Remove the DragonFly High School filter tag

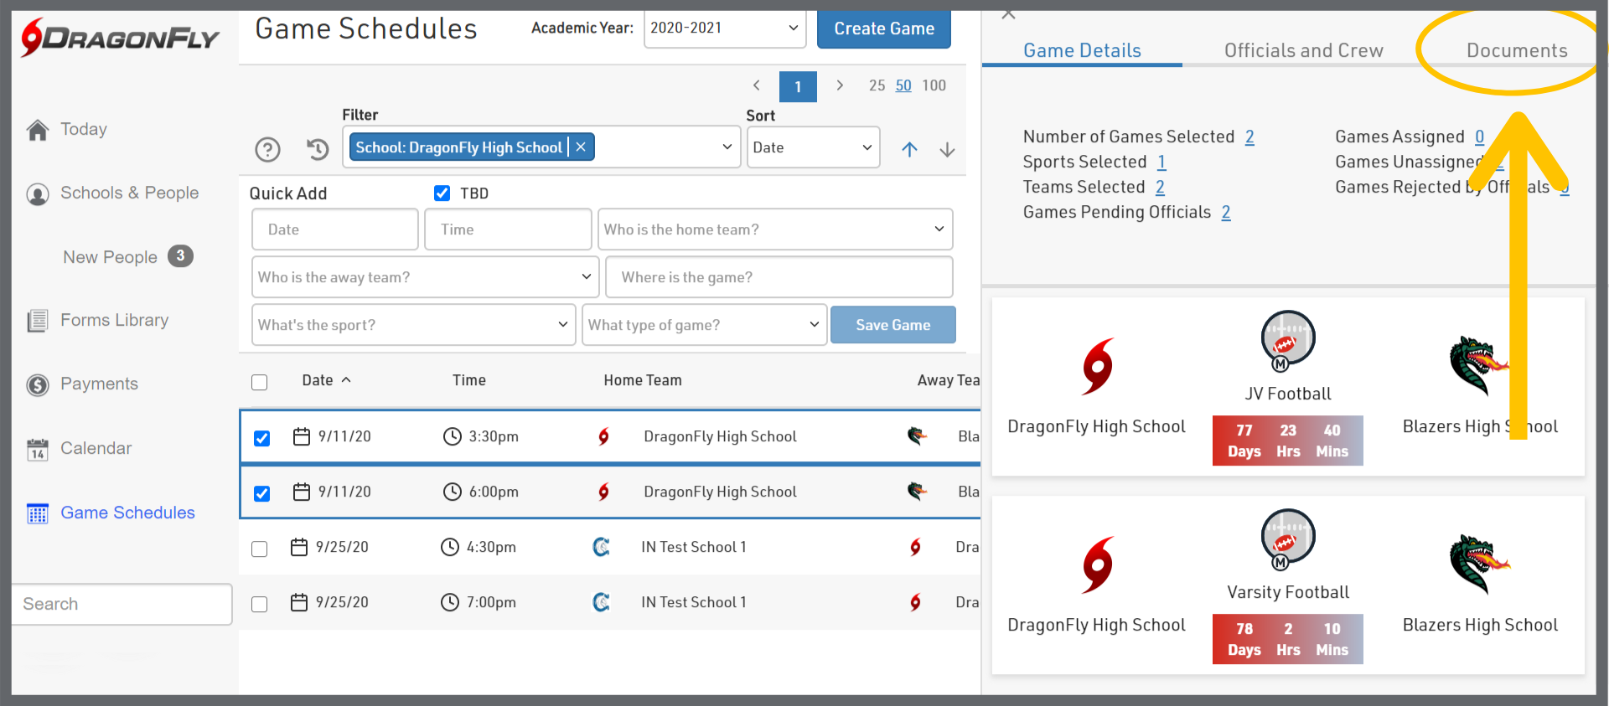click(581, 147)
